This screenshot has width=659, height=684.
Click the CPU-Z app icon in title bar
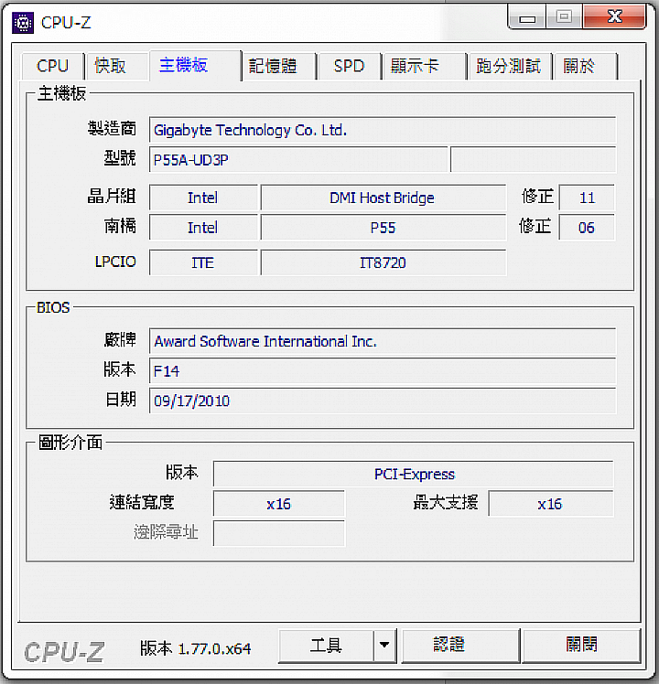click(23, 23)
